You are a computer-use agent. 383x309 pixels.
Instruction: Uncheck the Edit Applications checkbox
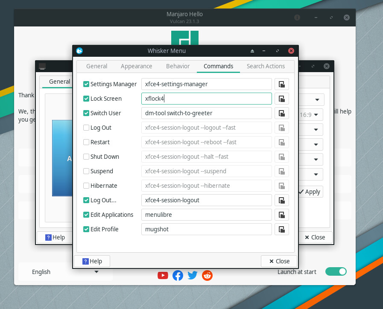86,215
